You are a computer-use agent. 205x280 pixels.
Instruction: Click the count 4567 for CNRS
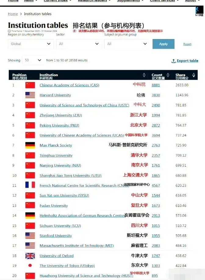coord(156,186)
